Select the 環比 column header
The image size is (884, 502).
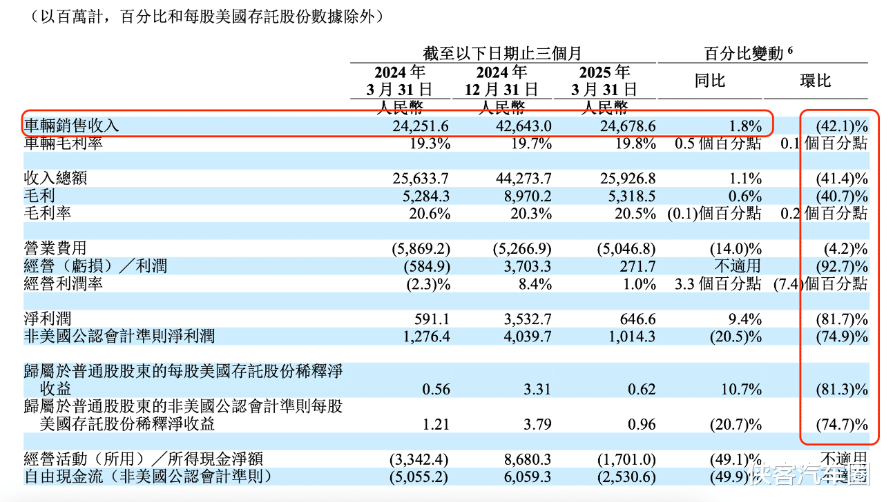816,81
